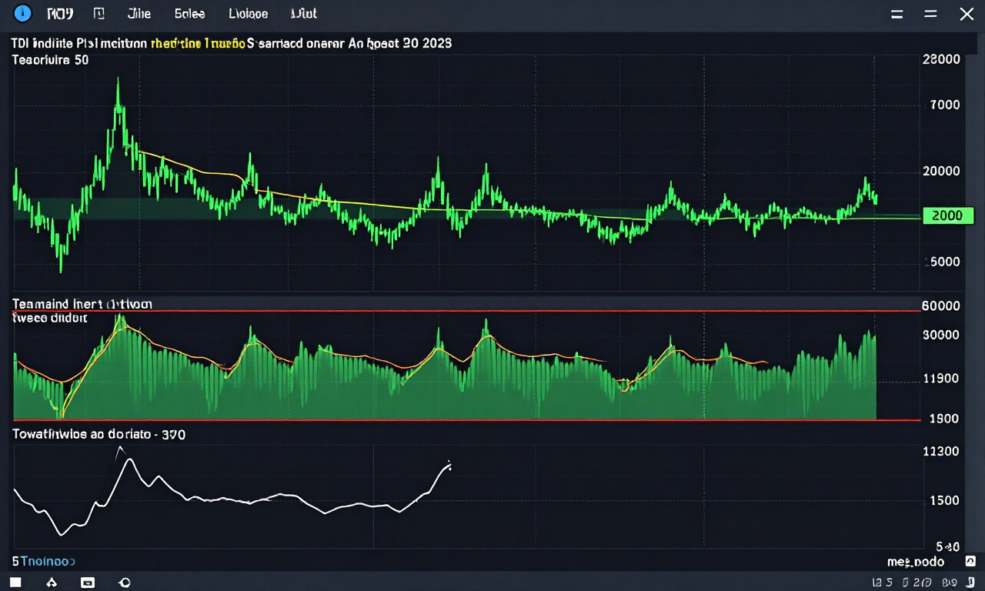Open the "Lioioe" menu
The width and height of the screenshot is (985, 591).
click(249, 13)
